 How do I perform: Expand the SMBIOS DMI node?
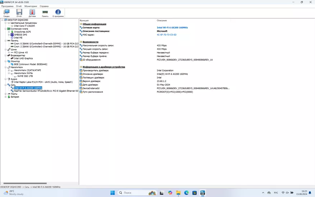coord(9,35)
